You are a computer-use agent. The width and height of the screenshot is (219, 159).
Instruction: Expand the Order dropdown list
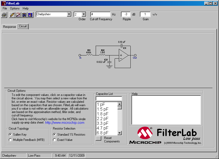84,14
